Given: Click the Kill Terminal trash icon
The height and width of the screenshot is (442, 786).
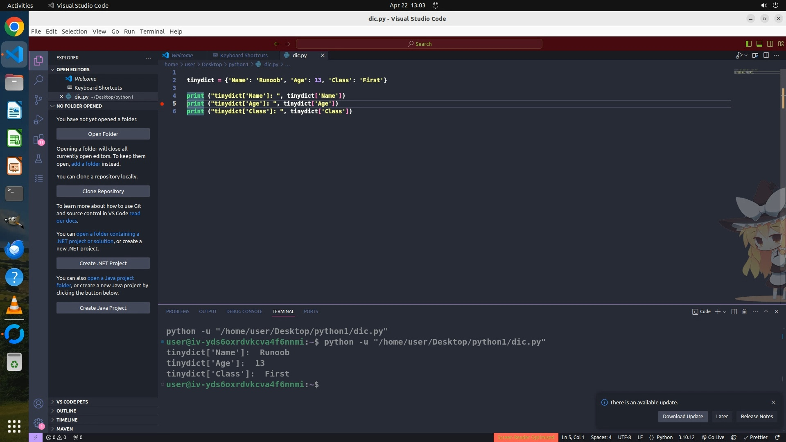Looking at the screenshot, I should 745,312.
